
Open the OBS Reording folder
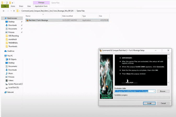coord(14,36)
